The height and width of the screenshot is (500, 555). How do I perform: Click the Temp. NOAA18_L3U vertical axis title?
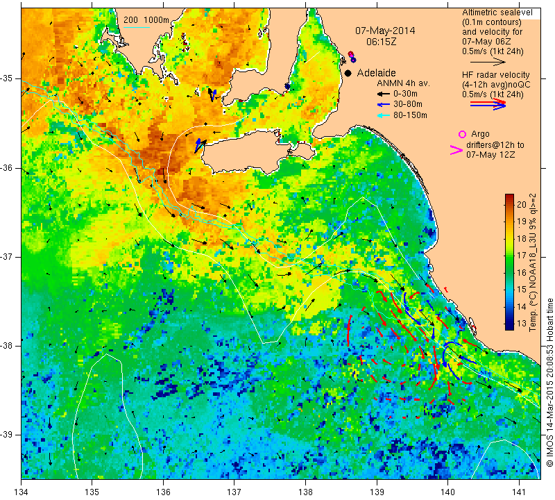coord(533,262)
